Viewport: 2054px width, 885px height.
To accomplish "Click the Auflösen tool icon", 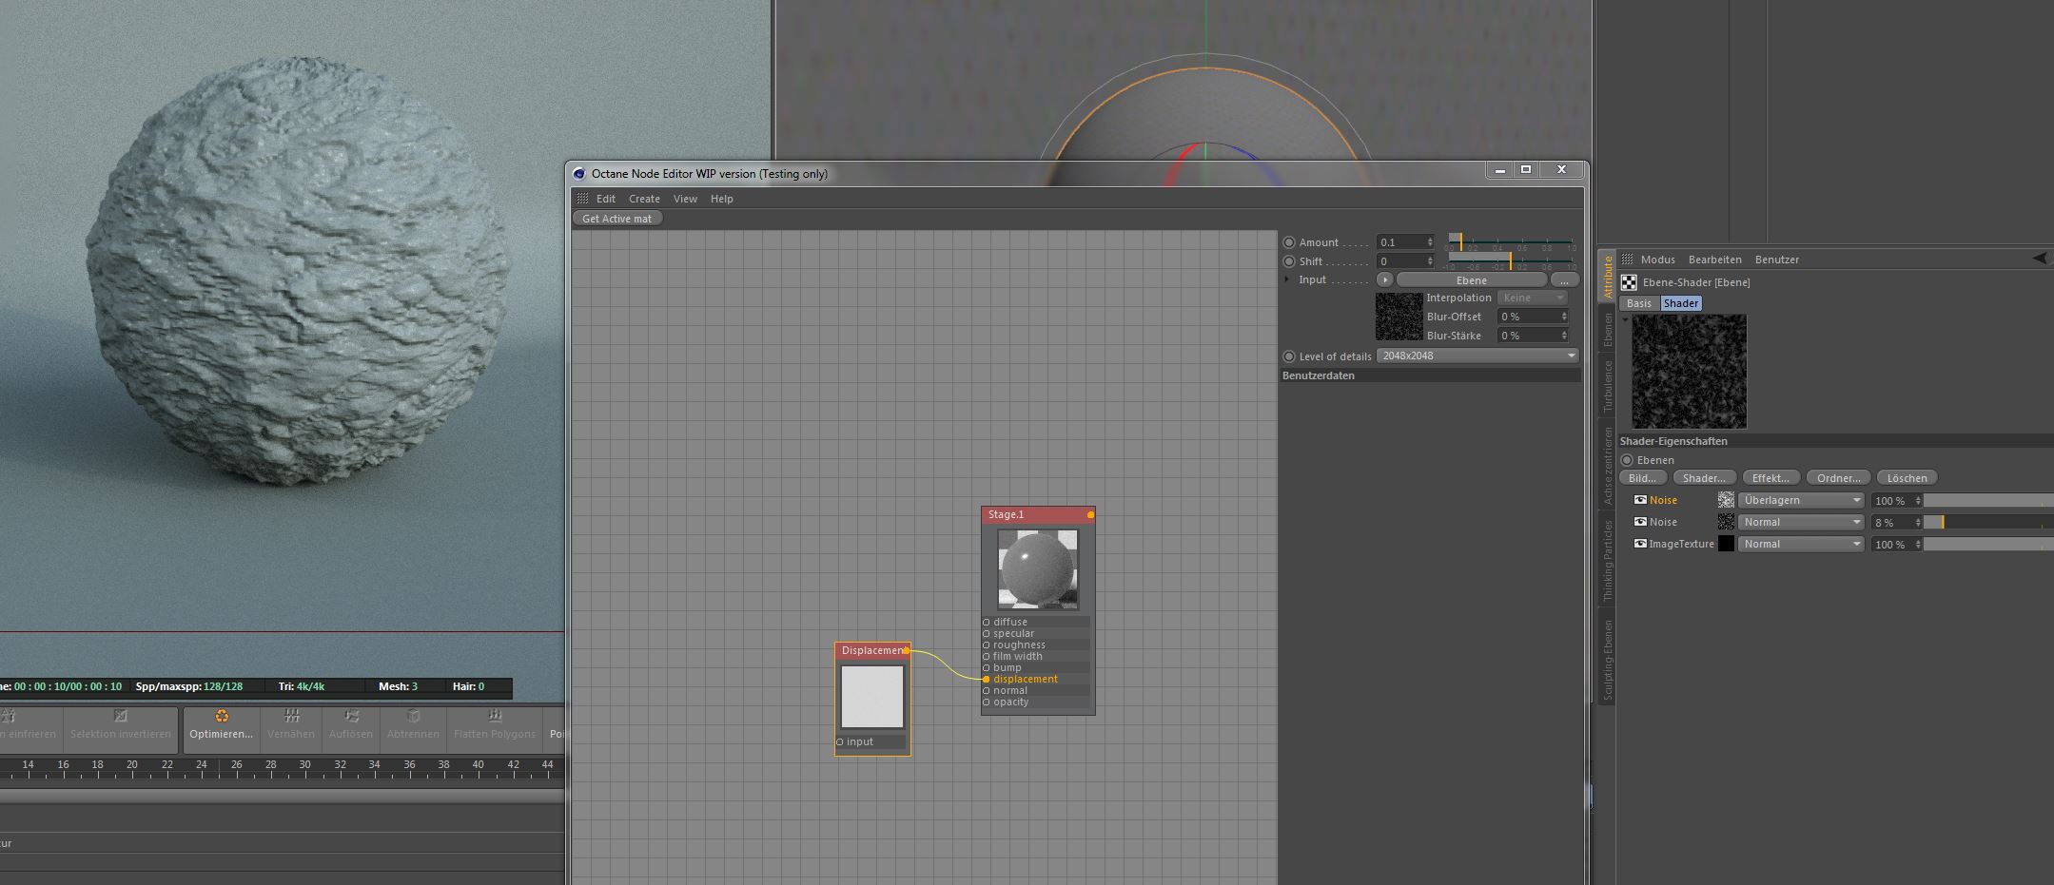I will [351, 716].
